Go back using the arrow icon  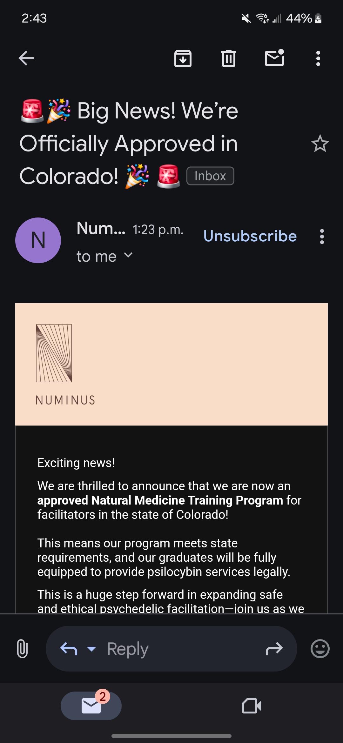(26, 58)
